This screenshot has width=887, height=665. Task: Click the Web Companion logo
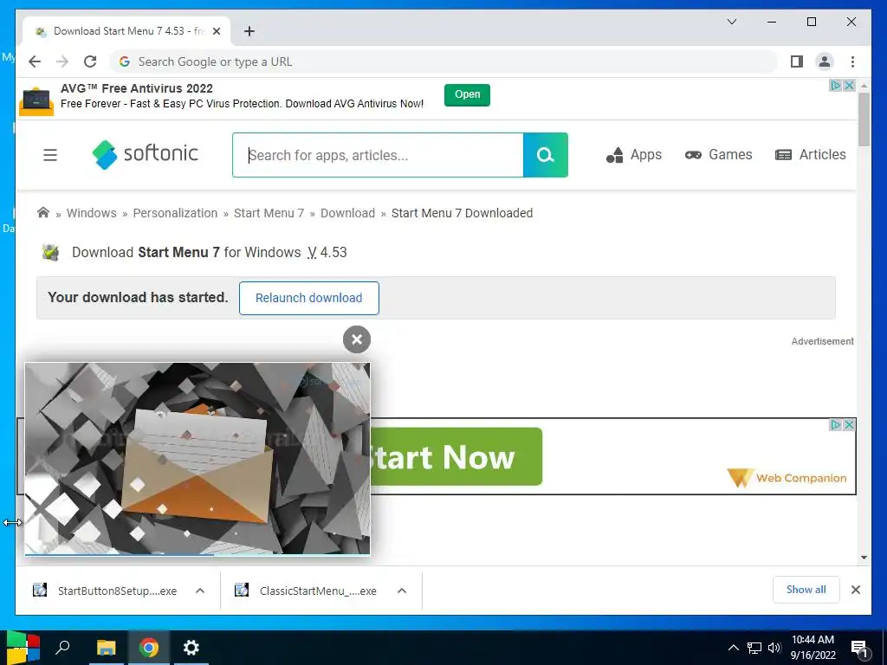tap(787, 478)
